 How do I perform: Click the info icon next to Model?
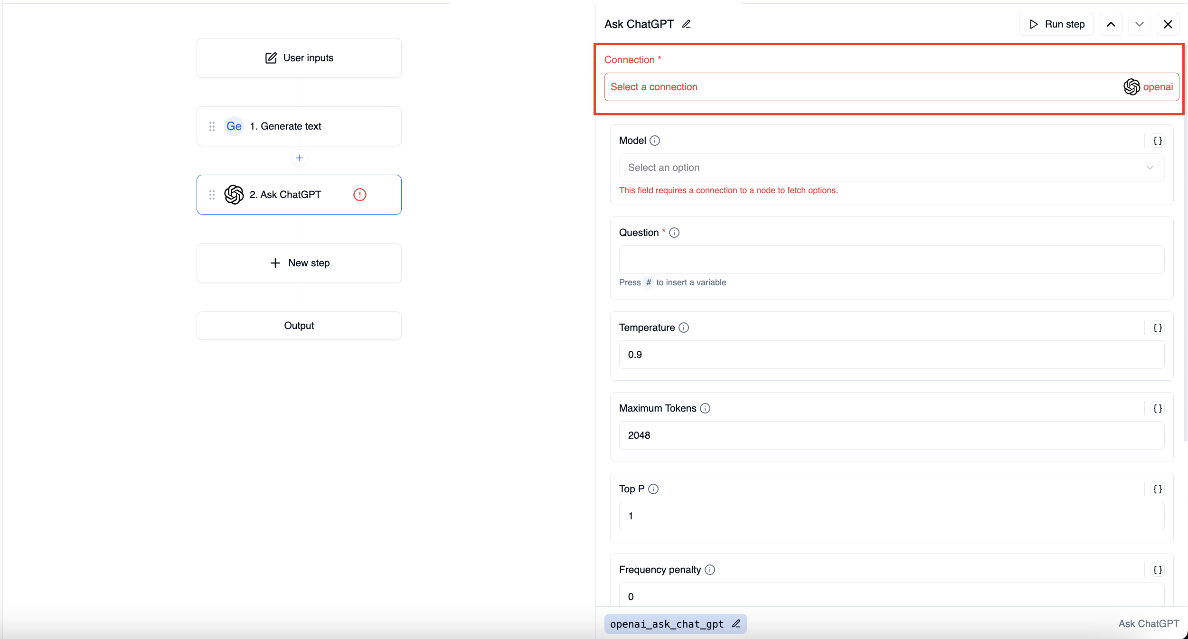pyautogui.click(x=655, y=141)
